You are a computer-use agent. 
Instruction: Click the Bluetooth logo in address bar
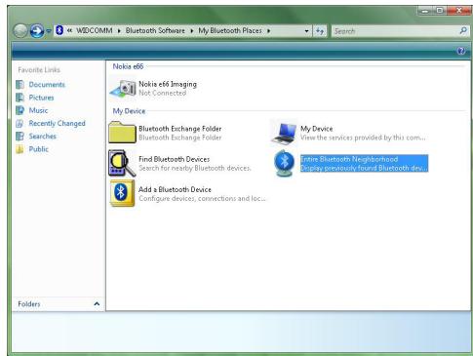coord(59,30)
